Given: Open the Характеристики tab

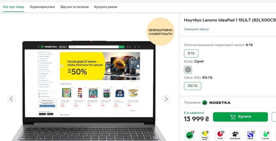Looking at the screenshot, I should point(42,7).
